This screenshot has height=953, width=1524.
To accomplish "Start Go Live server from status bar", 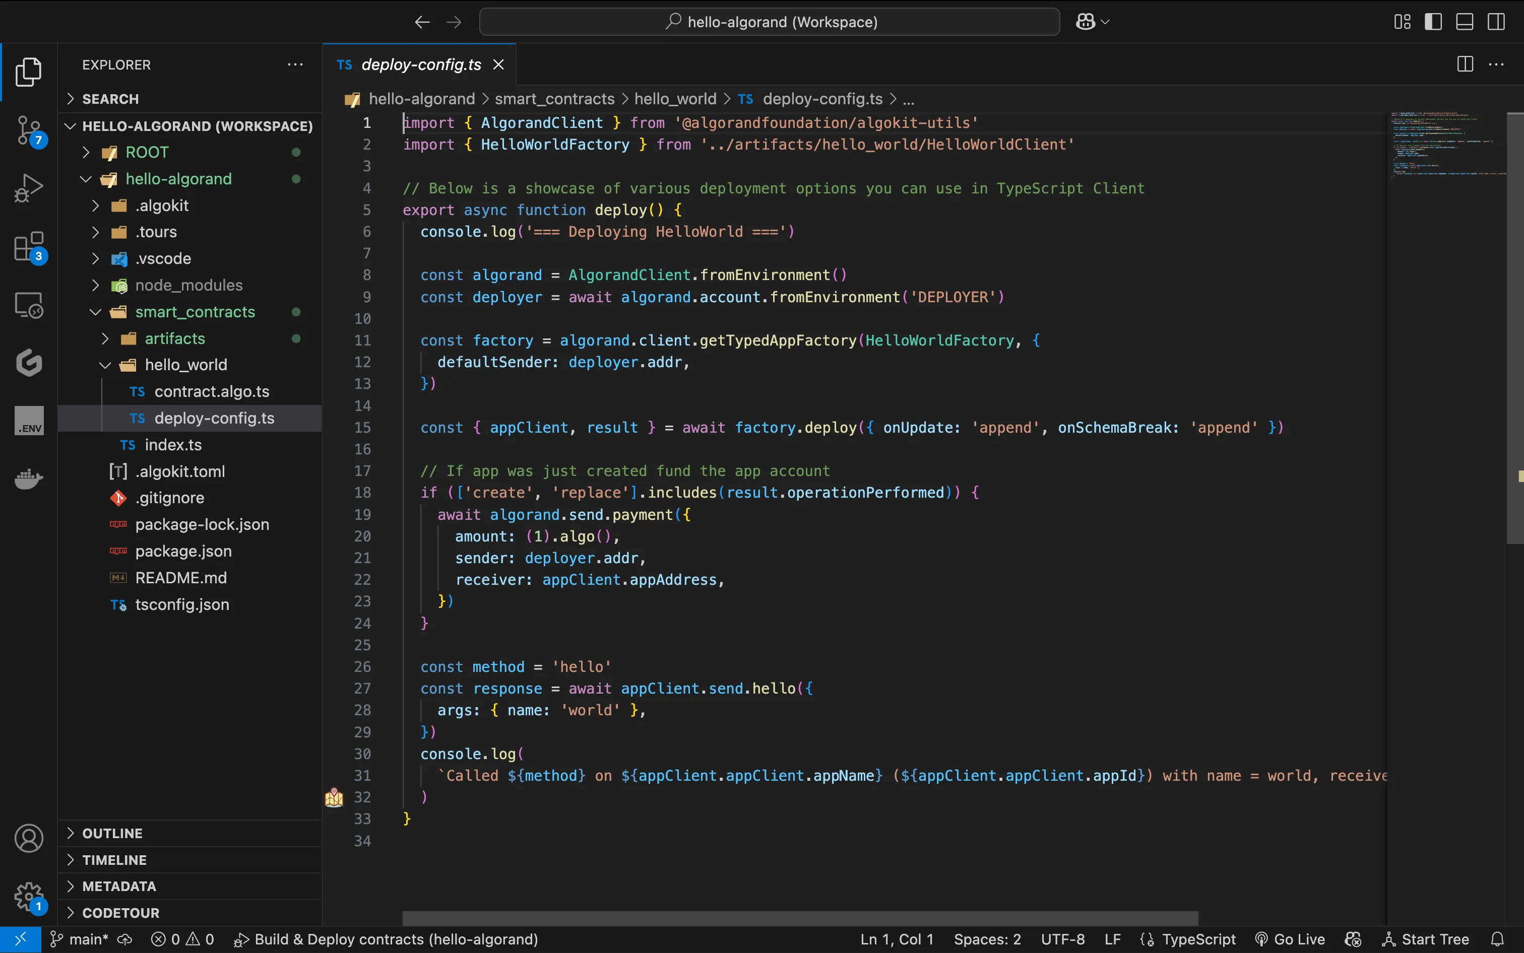I will click(x=1290, y=939).
